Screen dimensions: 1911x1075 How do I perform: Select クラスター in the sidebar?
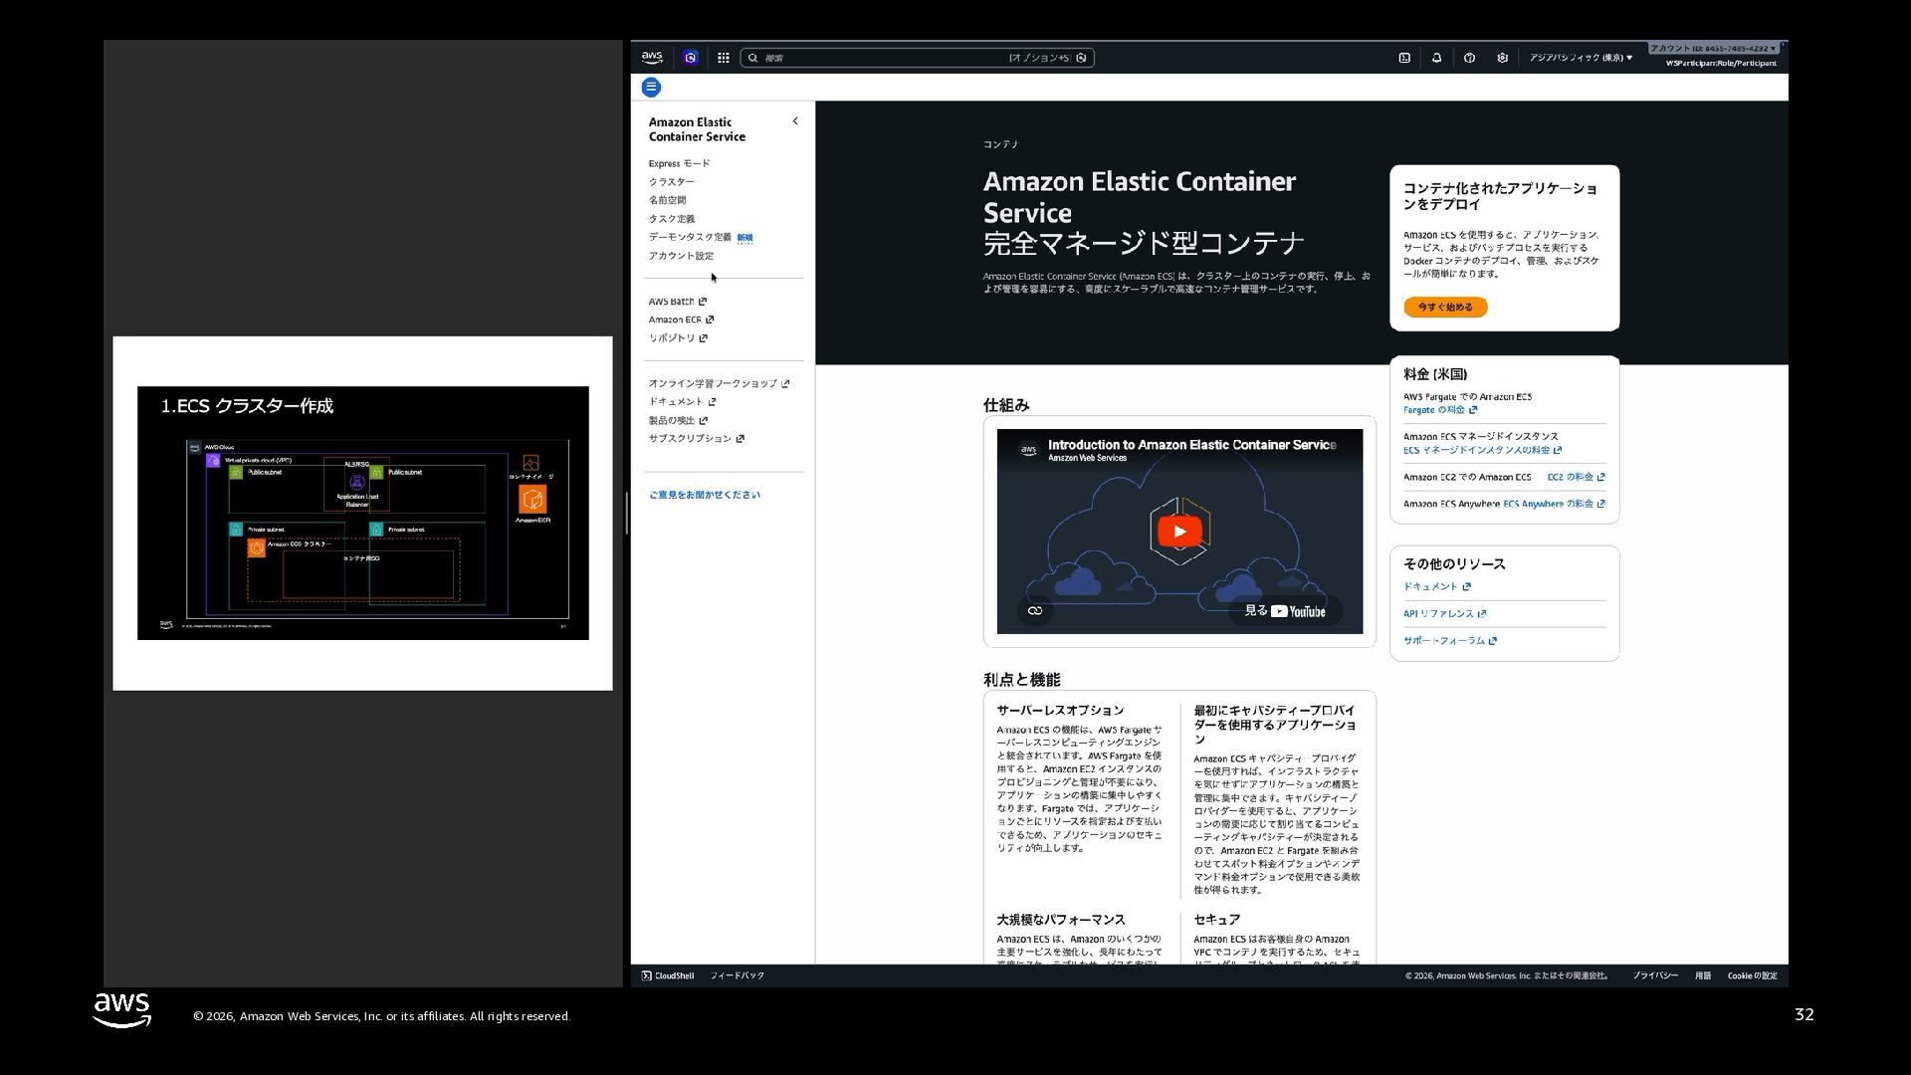click(x=672, y=182)
